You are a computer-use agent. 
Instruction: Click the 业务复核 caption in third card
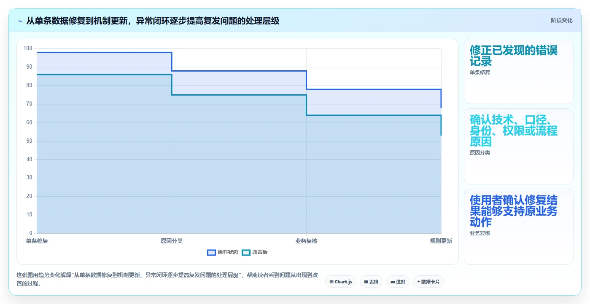[x=480, y=233]
